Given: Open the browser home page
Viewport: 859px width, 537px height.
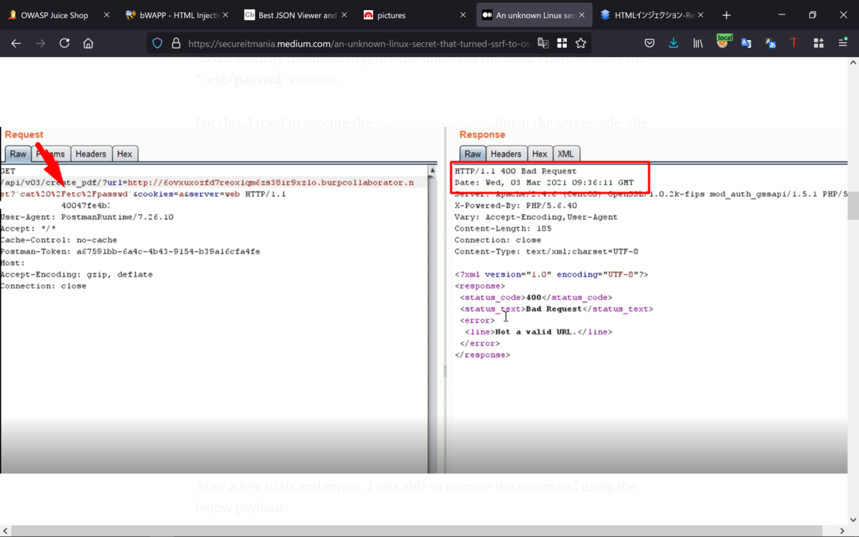Looking at the screenshot, I should [x=88, y=44].
